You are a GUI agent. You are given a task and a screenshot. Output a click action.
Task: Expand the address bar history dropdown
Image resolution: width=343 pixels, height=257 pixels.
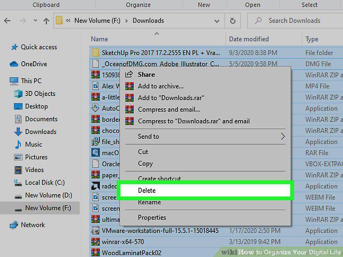[217, 21]
